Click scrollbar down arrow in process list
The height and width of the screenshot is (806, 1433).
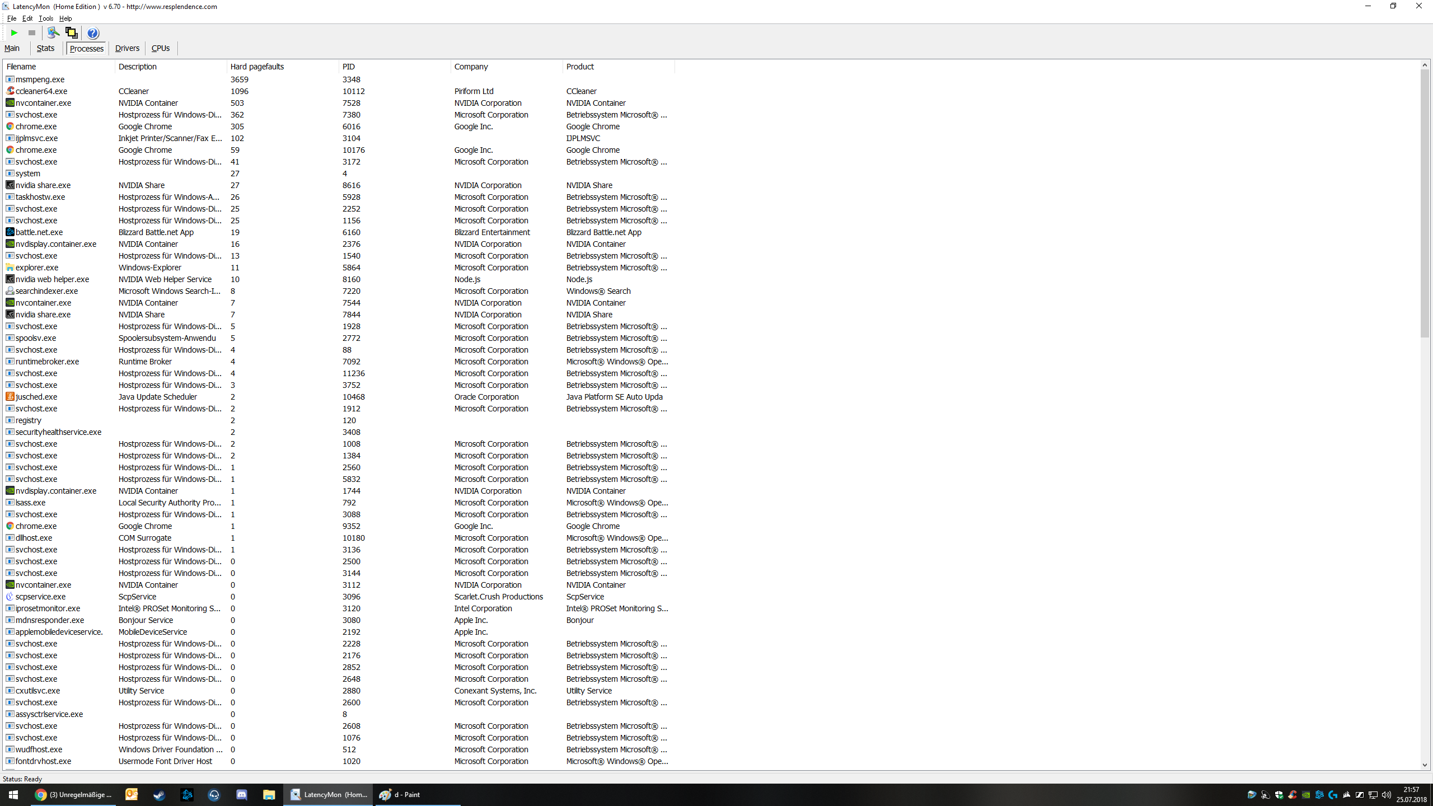[x=1425, y=765]
